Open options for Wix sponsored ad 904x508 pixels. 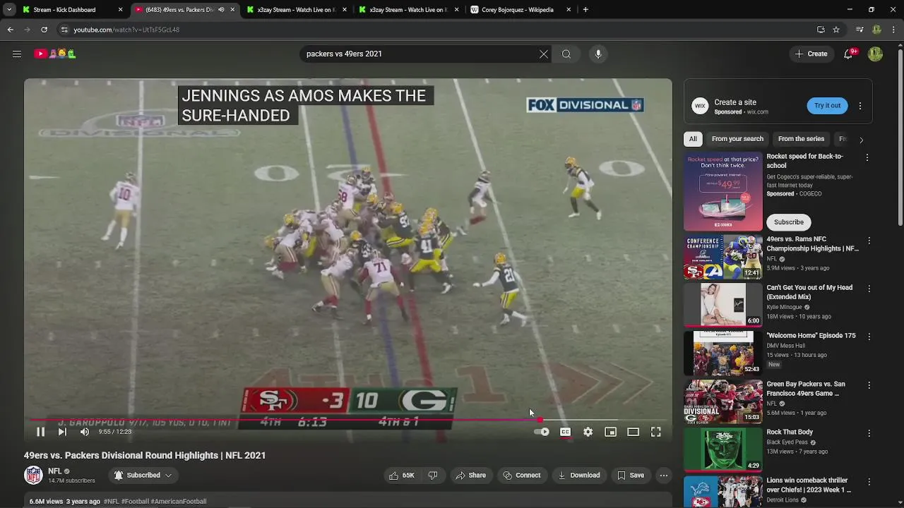pyautogui.click(x=860, y=106)
